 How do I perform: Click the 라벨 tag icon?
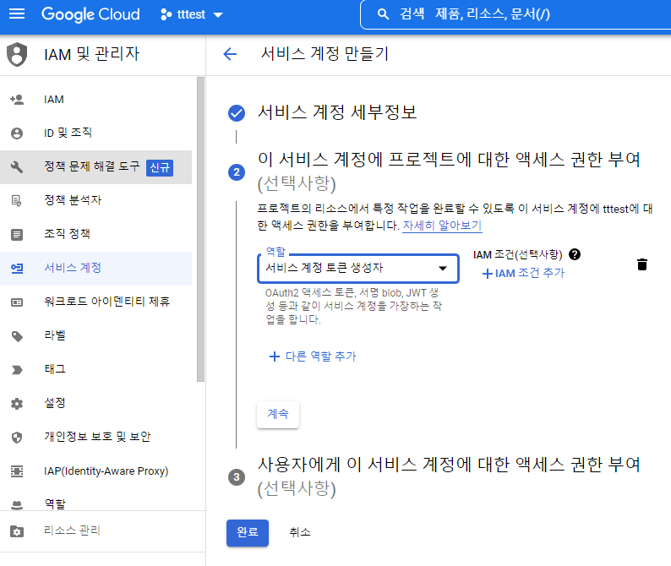click(x=17, y=336)
